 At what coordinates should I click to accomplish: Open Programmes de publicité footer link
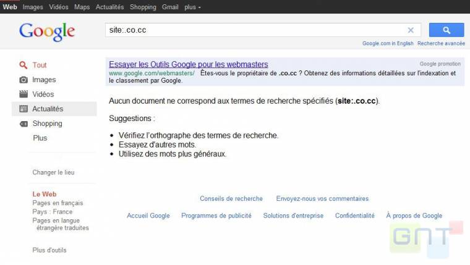(216, 216)
